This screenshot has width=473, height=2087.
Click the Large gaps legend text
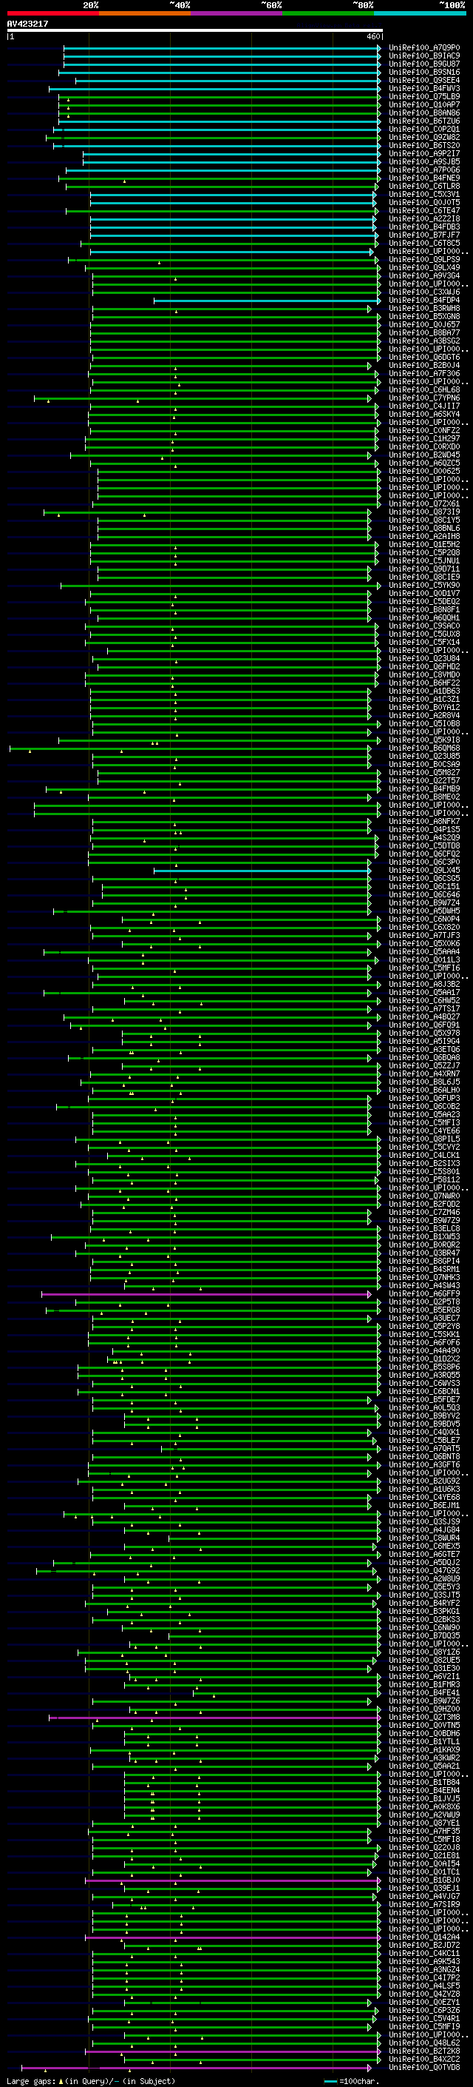91,2080
